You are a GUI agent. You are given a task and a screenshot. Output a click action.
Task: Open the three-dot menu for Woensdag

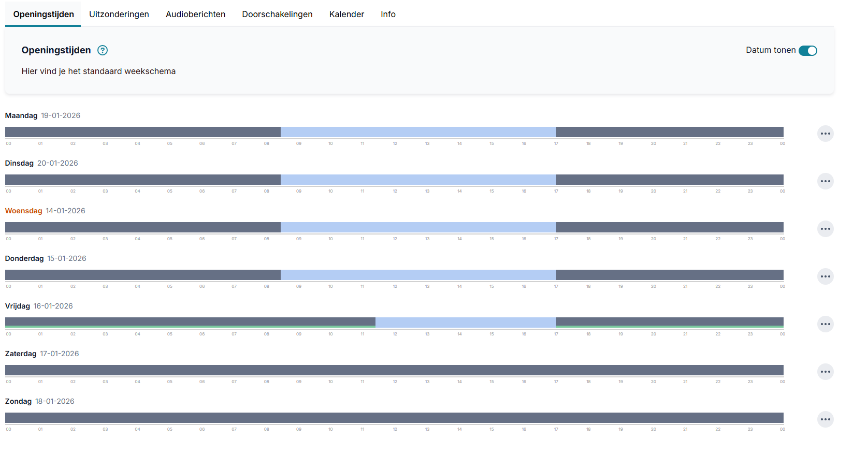(x=826, y=229)
